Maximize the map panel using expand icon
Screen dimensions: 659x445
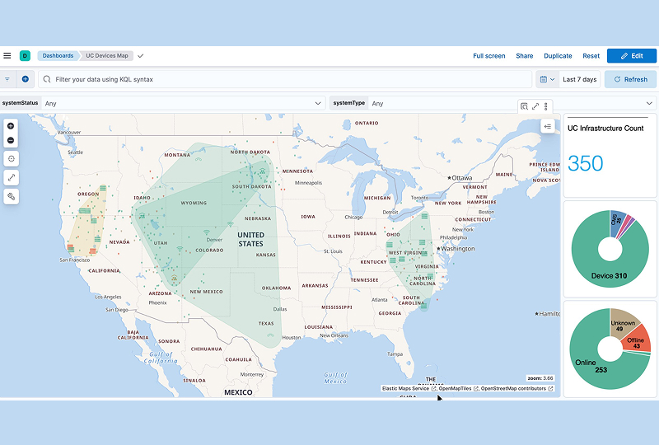[535, 106]
